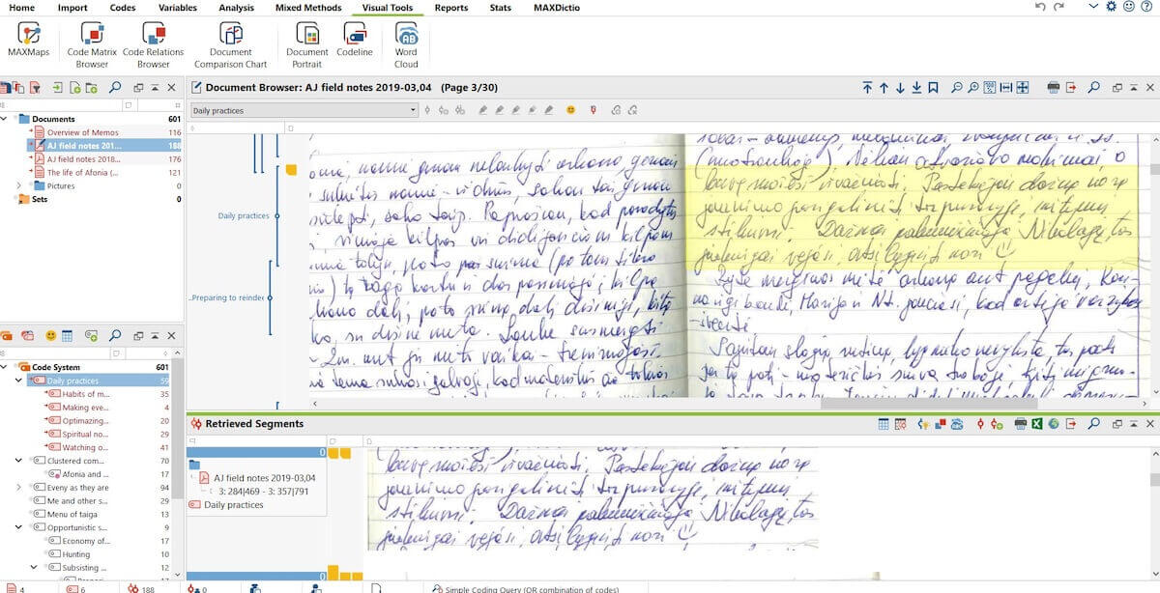This screenshot has height=593, width=1160.
Task: Generate a Word Cloud
Action: 406,45
